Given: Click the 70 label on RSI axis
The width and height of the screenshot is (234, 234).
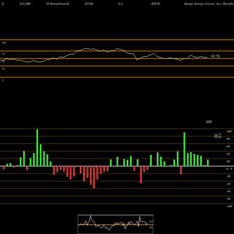Looking at the screenshot, I should [3, 54].
